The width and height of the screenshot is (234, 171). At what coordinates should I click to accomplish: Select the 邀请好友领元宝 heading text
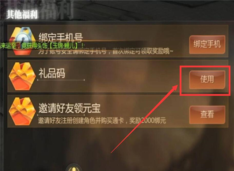69,108
